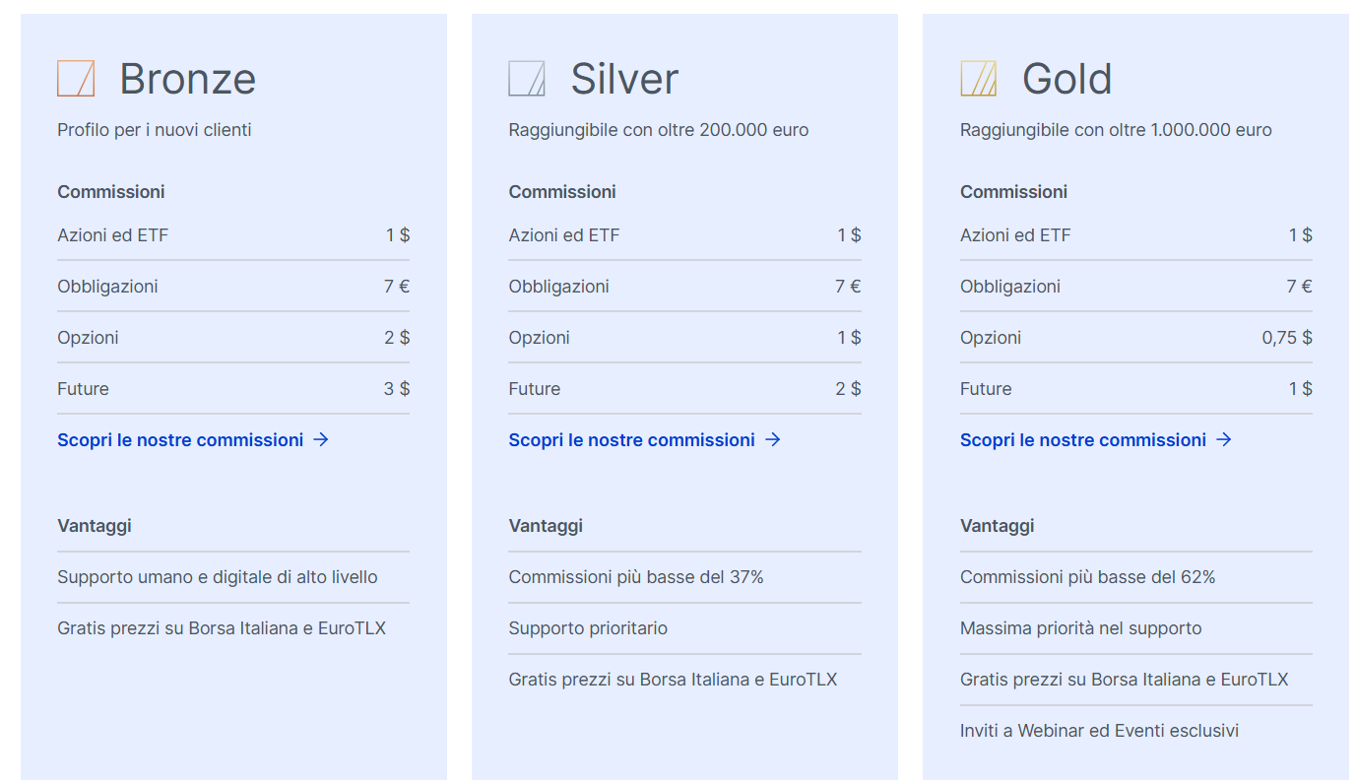Open 'Scopri le nostre commissioni' under Bronze
Viewport: 1357px width, 784px height.
(193, 439)
